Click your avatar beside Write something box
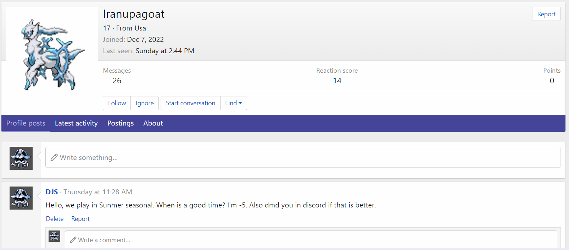Viewport: 569px width, 250px height. point(21,158)
